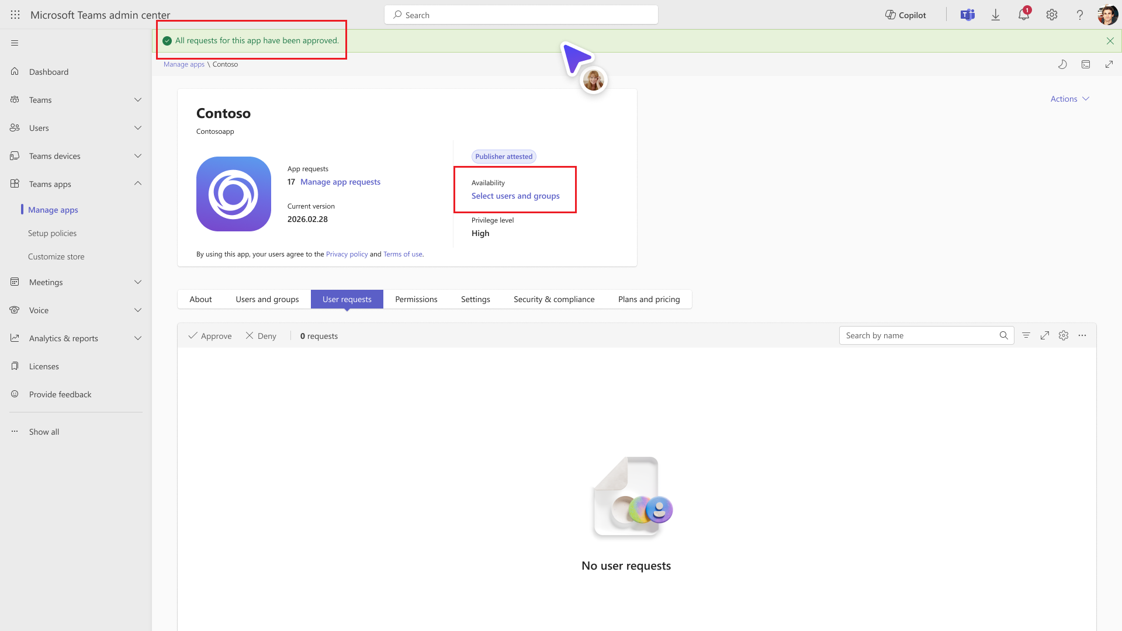
Task: Go back via Manage apps breadcrumb
Action: [184, 64]
